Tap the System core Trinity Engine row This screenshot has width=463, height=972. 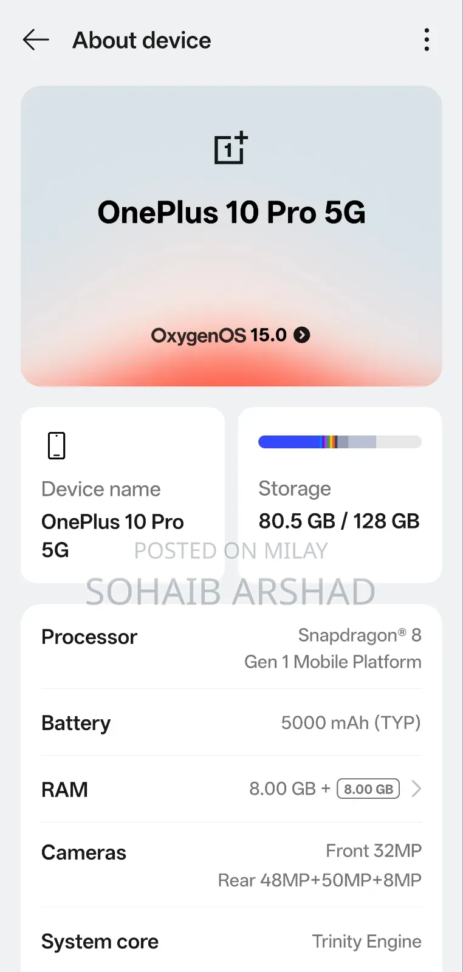[231, 941]
